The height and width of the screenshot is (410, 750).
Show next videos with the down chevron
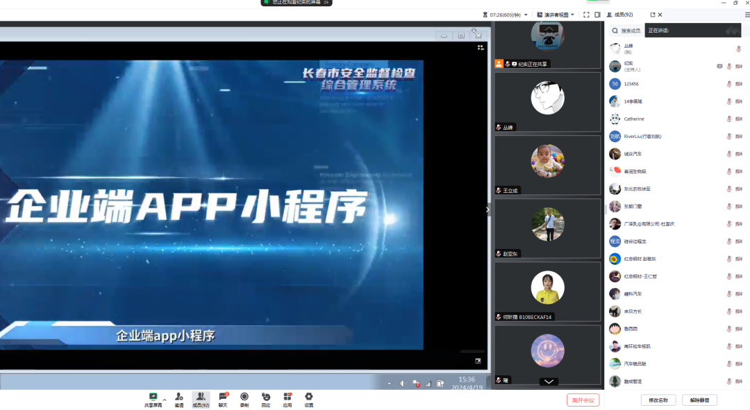pos(549,382)
